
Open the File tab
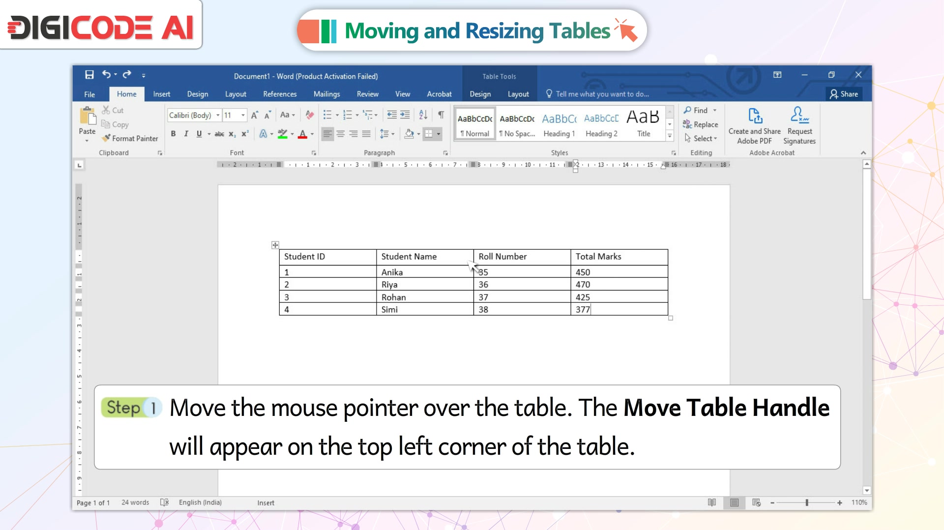[89, 94]
